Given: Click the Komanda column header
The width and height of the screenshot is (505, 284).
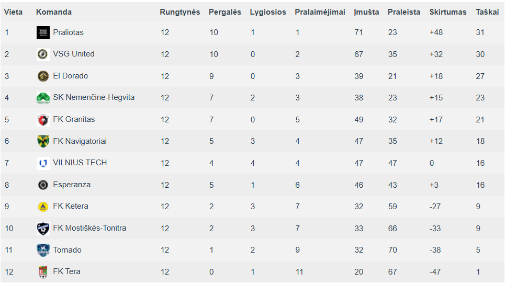Looking at the screenshot, I should (x=54, y=12).
